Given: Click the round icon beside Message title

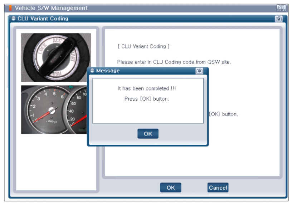Looking at the screenshot, I should (x=92, y=71).
